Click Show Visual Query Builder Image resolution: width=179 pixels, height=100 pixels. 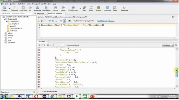click(84, 21)
